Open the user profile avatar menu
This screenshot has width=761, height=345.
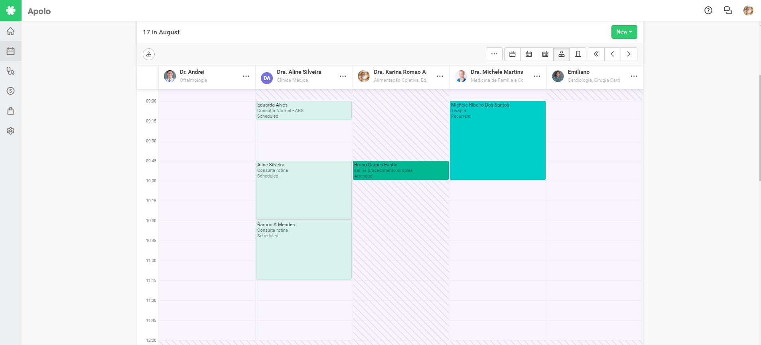click(748, 11)
